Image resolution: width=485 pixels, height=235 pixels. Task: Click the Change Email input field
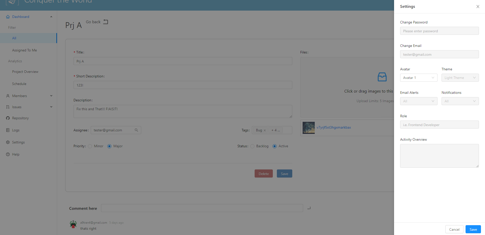tap(439, 54)
